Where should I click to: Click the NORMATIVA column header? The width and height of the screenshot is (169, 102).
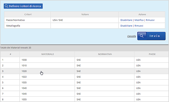pyautogui.click(x=105, y=54)
